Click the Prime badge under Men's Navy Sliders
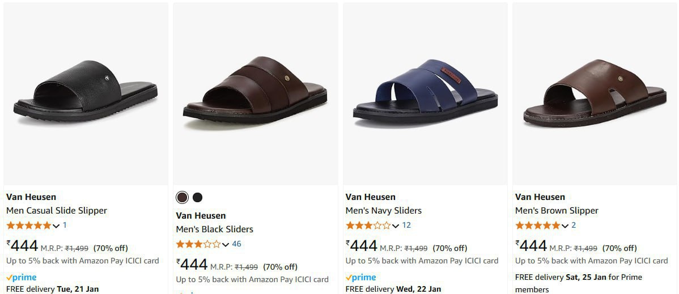The width and height of the screenshot is (679, 294). coord(361,278)
